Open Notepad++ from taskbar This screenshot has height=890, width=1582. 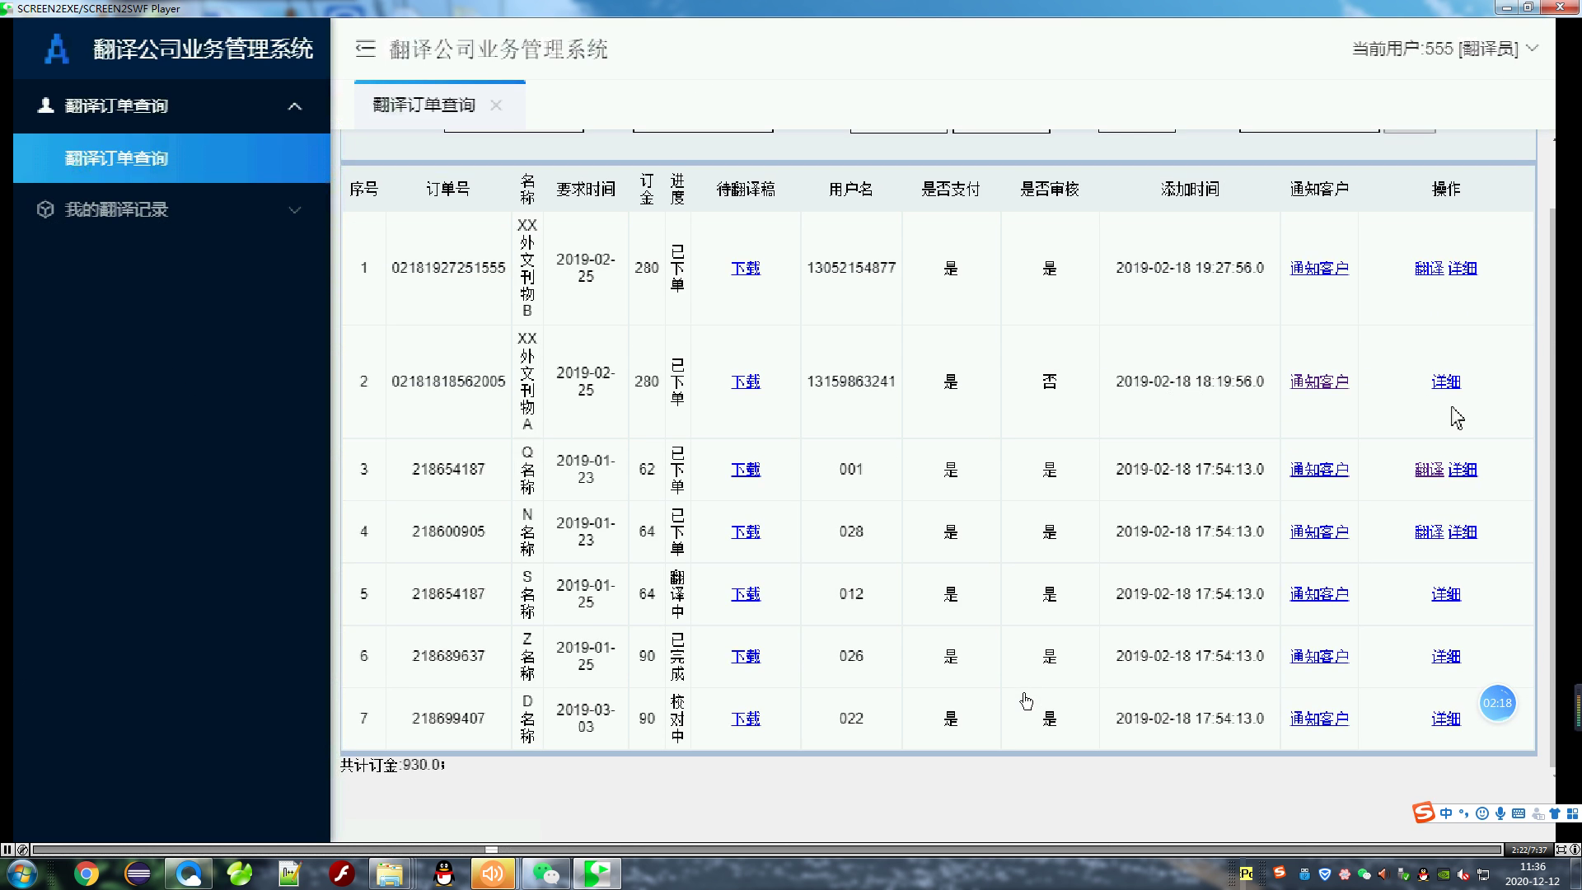coord(289,874)
